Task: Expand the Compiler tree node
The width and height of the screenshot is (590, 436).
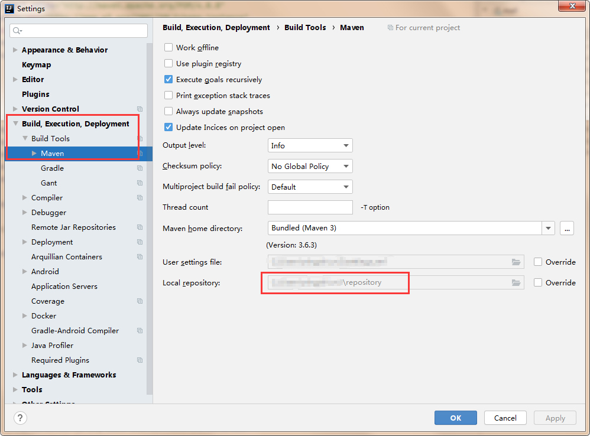Action: 25,198
